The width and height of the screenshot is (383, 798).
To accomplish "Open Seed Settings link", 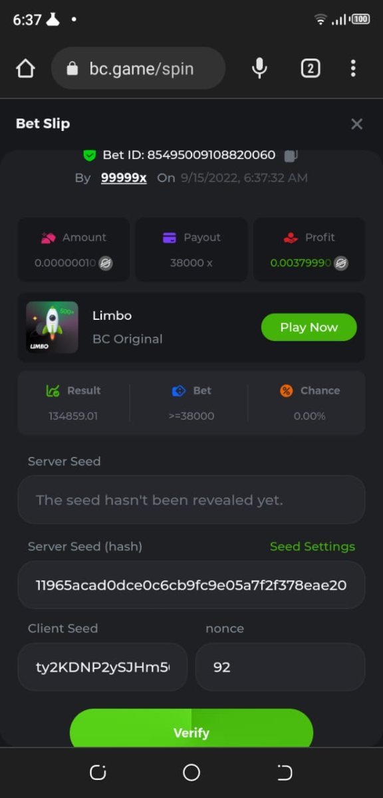I will pyautogui.click(x=313, y=547).
